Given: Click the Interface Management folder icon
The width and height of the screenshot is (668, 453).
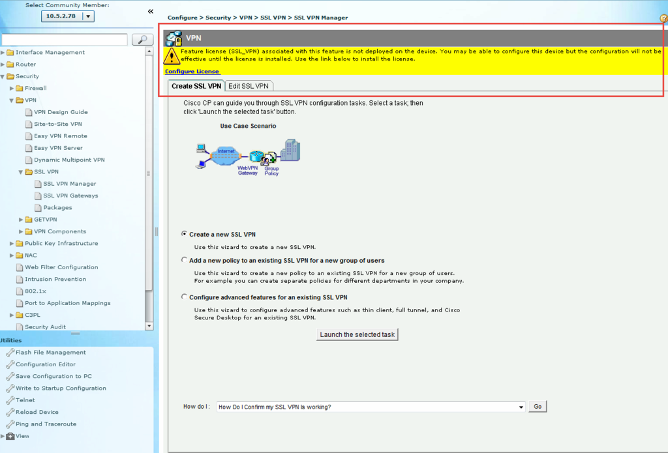Looking at the screenshot, I should pos(10,52).
